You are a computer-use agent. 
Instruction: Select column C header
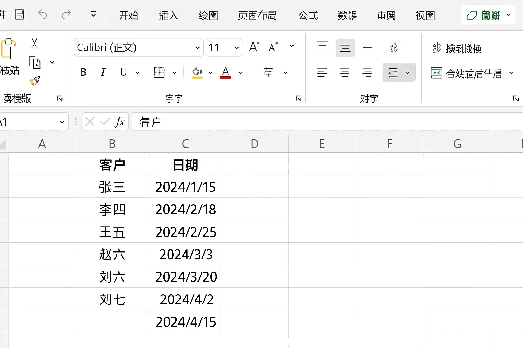(x=185, y=144)
